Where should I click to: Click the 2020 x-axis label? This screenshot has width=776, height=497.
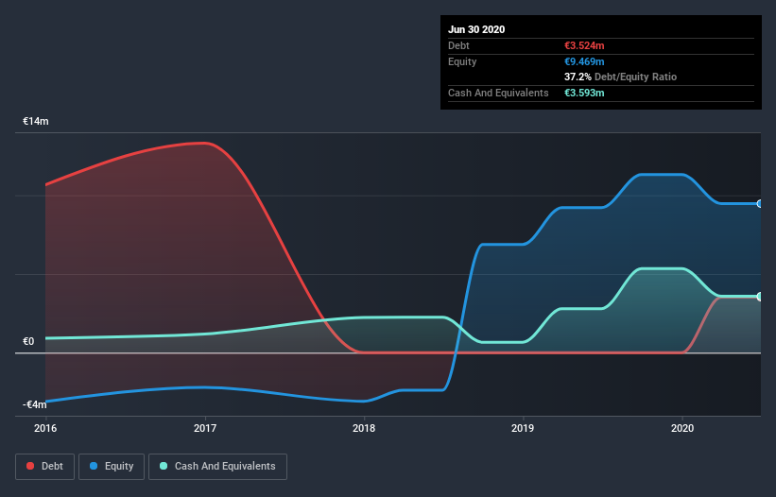[x=682, y=428]
